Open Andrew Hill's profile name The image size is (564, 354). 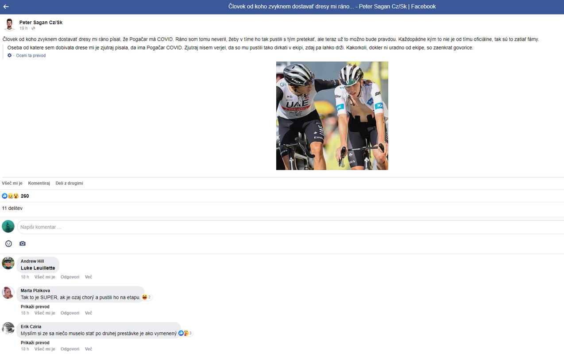[32, 261]
